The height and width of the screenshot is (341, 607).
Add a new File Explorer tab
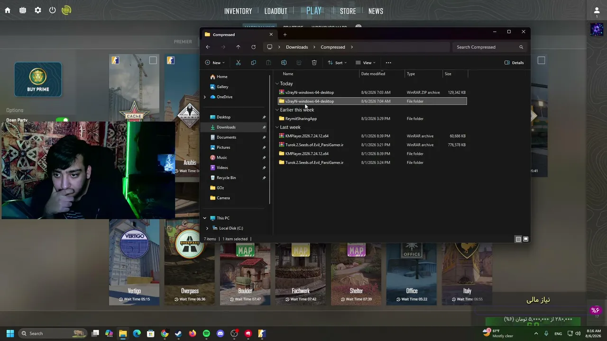point(285,35)
